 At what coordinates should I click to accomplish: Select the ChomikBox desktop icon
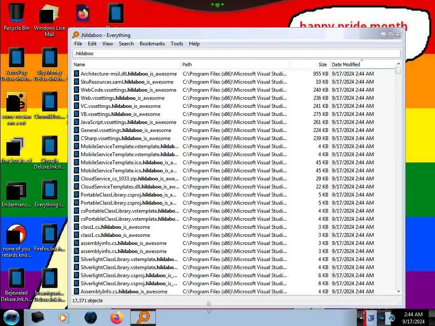tap(49, 105)
